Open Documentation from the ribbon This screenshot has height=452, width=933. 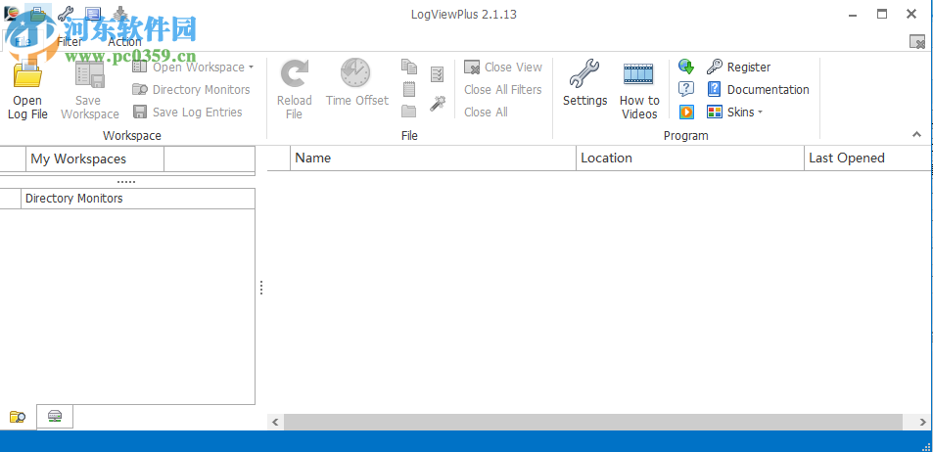[x=758, y=90]
